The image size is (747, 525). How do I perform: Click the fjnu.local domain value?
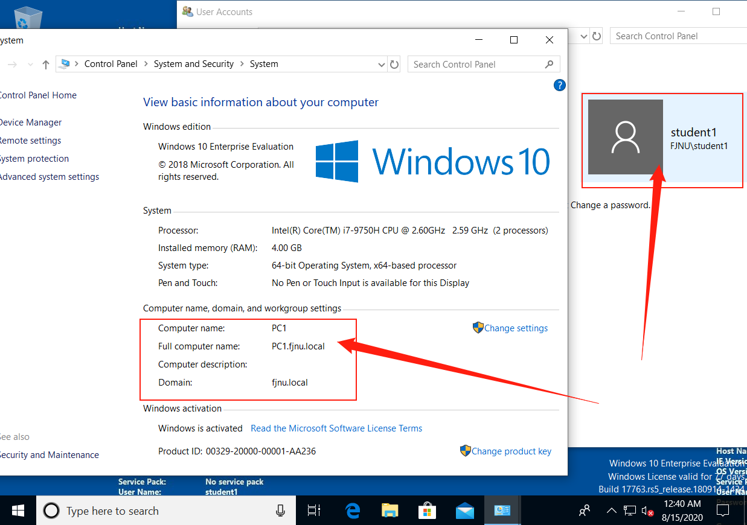[x=290, y=383]
